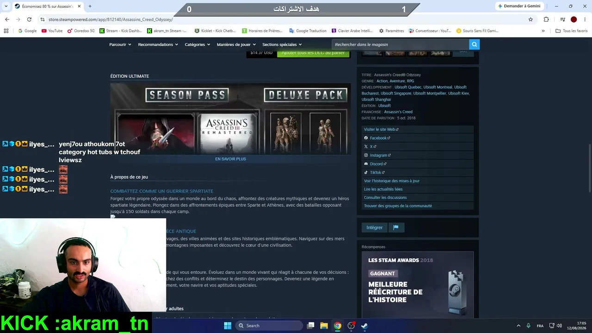Go back to the previous page
Image resolution: width=592 pixels, height=333 pixels.
[7, 19]
